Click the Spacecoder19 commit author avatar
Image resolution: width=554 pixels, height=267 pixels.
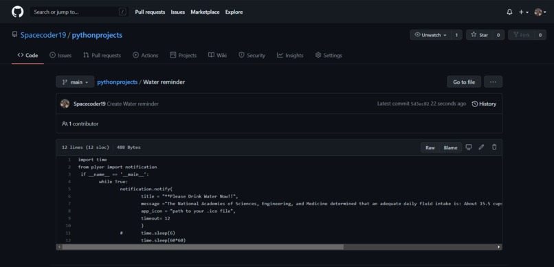(65, 104)
